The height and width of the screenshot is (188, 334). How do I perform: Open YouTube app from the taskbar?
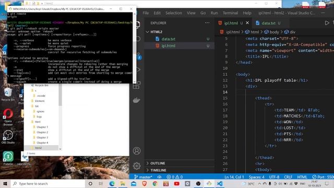click(176, 183)
